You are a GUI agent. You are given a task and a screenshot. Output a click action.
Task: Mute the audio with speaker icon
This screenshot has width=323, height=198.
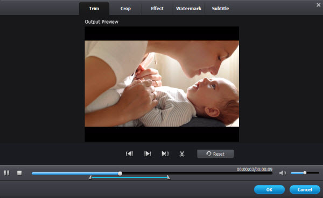tap(283, 173)
